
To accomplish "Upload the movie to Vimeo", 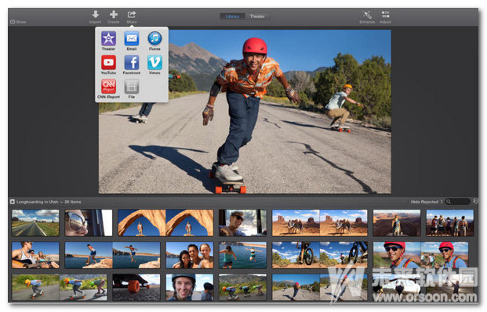I will point(154,63).
